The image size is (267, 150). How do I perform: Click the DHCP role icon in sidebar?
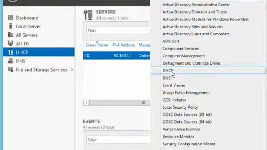pyautogui.click(x=10, y=52)
